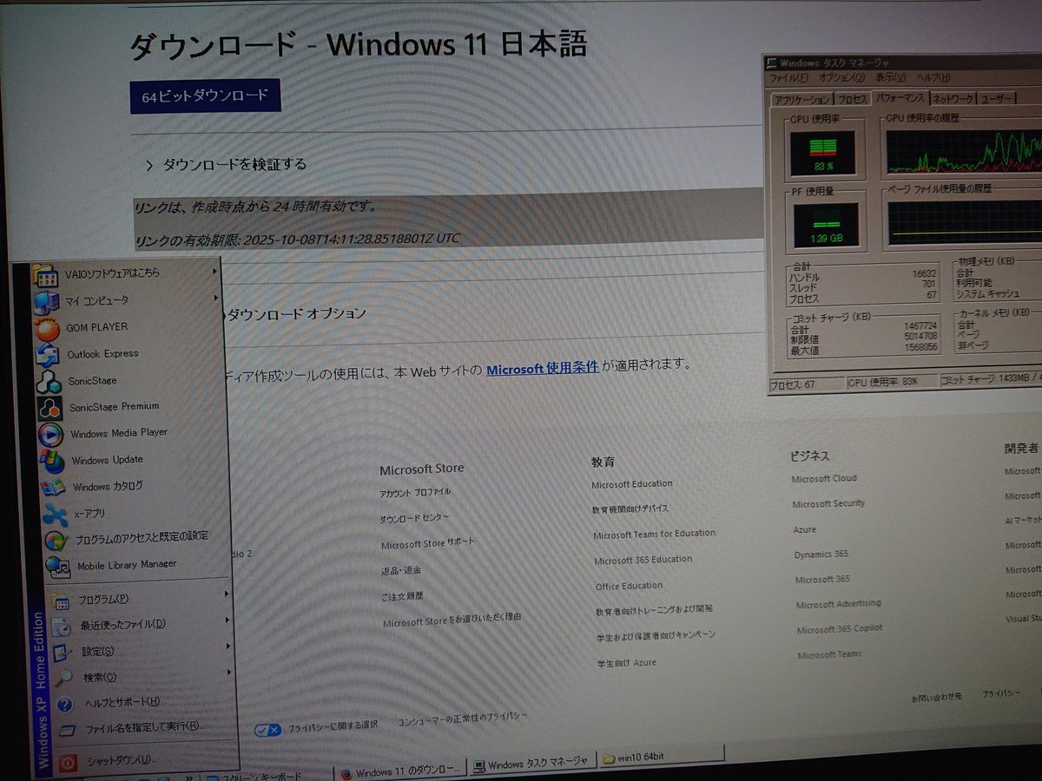Launch GOM PLAYER from its orange icon
This screenshot has height=781, width=1042.
click(47, 328)
